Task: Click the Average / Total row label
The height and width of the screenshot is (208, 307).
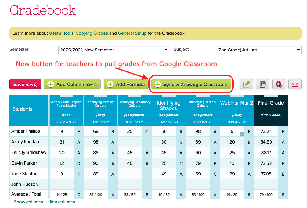Action: coord(26,194)
